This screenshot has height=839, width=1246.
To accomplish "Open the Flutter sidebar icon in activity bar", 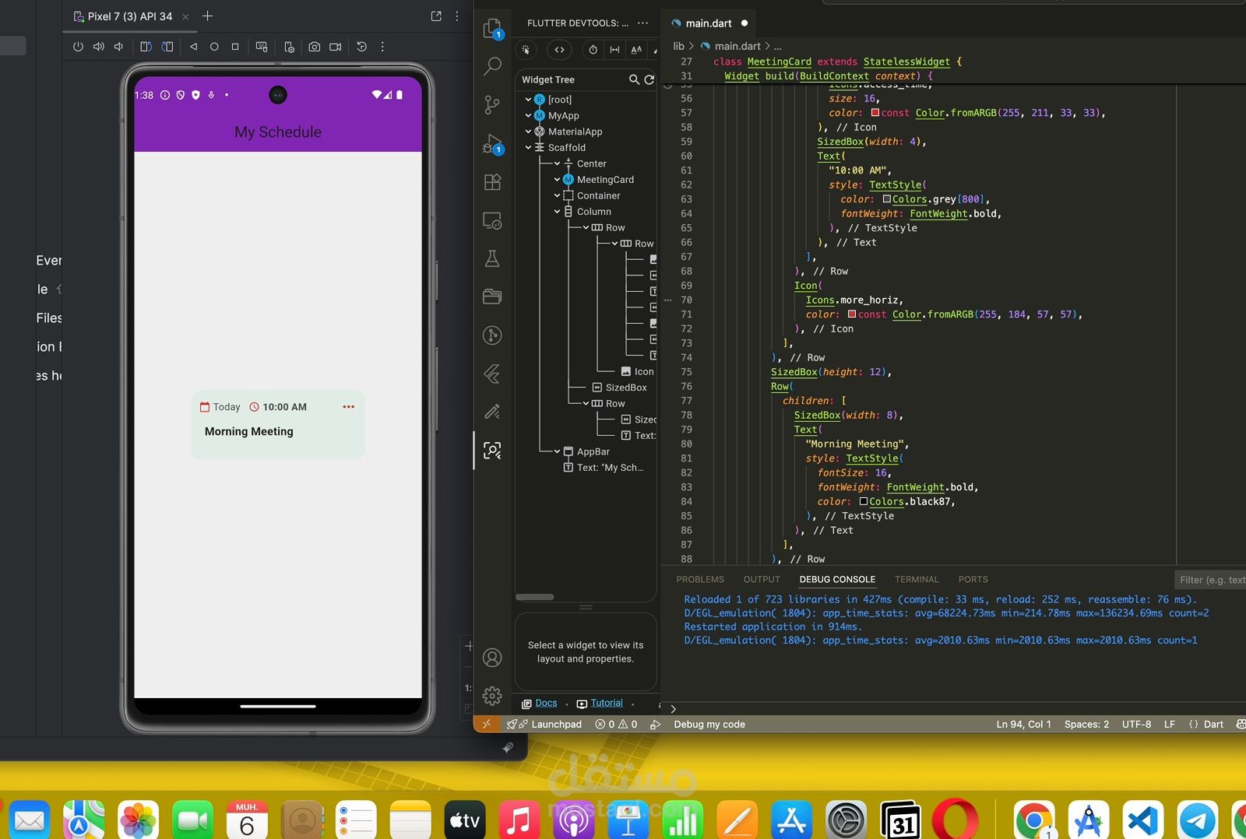I will 493,374.
